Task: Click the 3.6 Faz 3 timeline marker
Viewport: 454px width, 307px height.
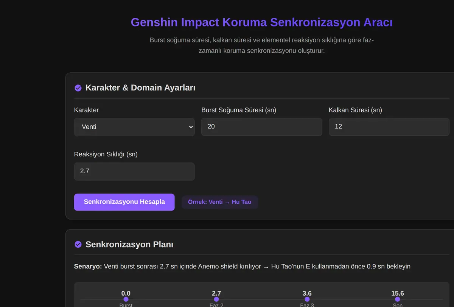Action: 307,299
